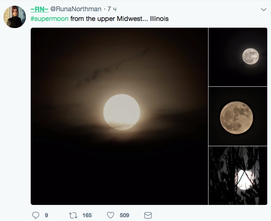Click the retweet count 165
The width and height of the screenshot is (271, 221).
coord(87,215)
